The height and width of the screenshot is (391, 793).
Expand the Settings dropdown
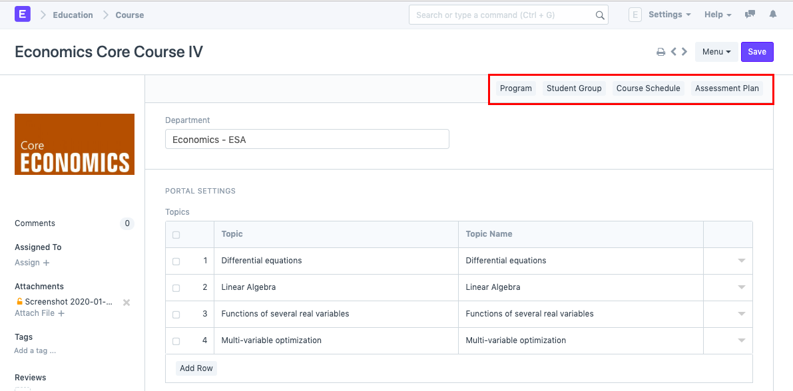click(x=668, y=15)
